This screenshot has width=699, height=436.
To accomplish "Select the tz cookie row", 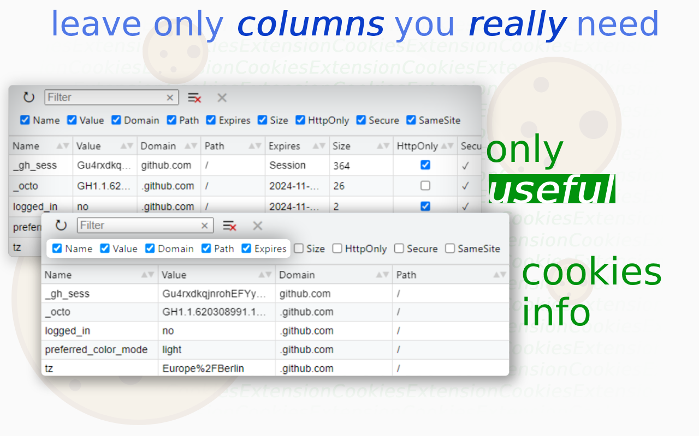I will (164, 368).
